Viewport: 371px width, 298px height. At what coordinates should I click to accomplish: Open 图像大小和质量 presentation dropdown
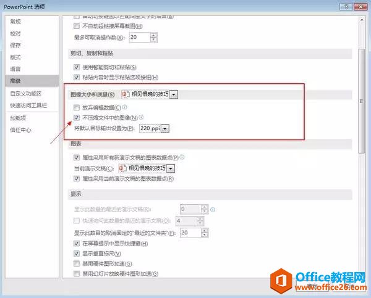(x=174, y=94)
